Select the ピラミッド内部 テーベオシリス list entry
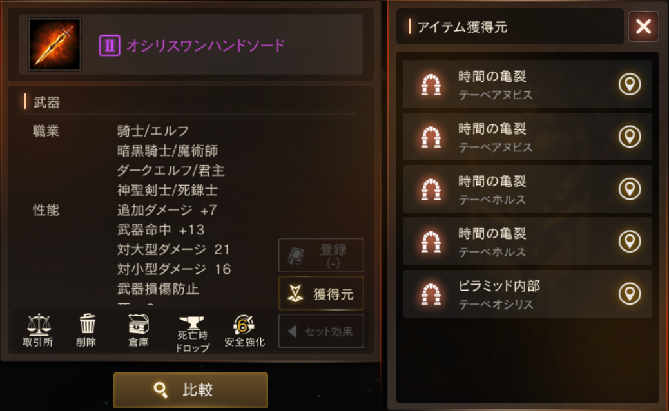Viewport: 669px width, 411px height. (x=527, y=294)
